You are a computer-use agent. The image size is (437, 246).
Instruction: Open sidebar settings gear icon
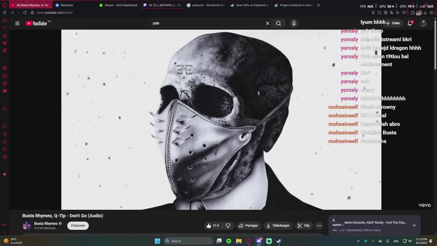[x=5, y=157]
